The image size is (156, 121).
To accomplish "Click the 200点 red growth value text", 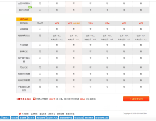I will click(x=82, y=99).
